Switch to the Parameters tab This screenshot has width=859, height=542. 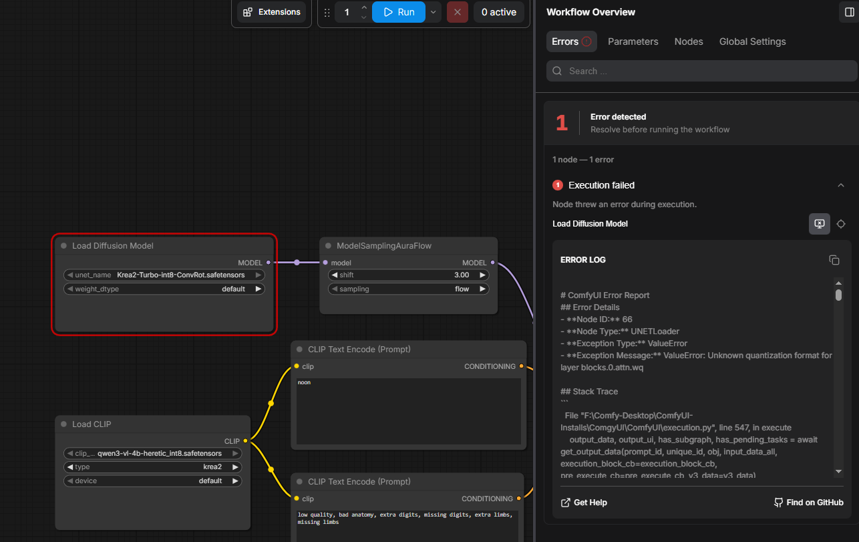(633, 41)
